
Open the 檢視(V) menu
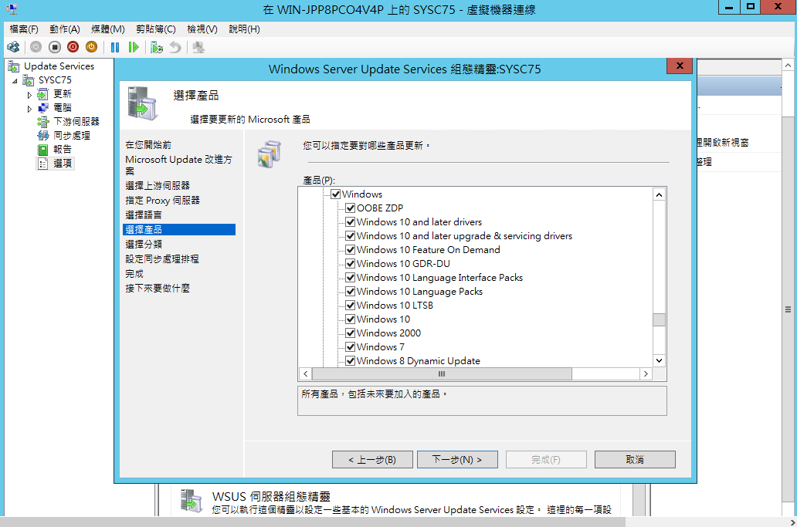click(202, 29)
